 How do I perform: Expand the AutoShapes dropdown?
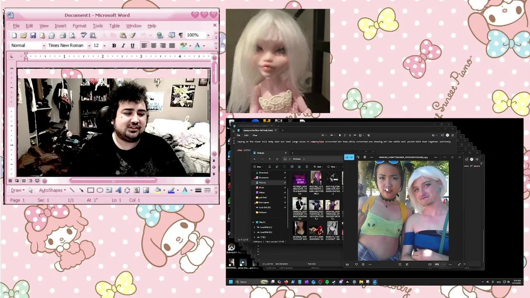[x=53, y=190]
